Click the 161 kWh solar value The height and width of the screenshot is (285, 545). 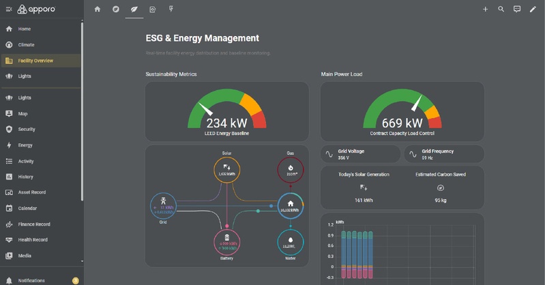[x=364, y=200]
